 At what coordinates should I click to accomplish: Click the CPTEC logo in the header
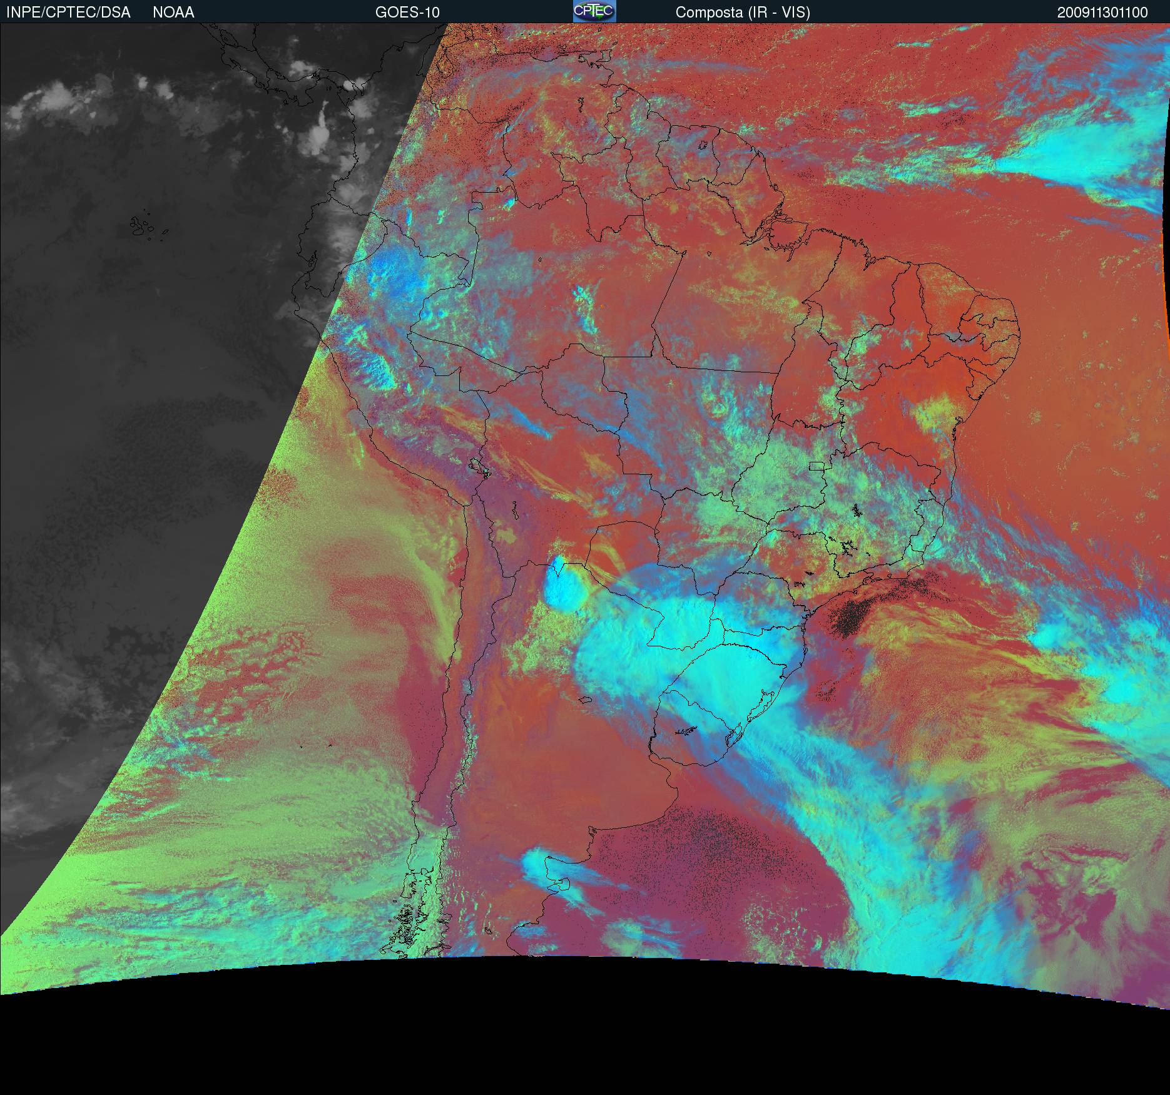tap(594, 11)
